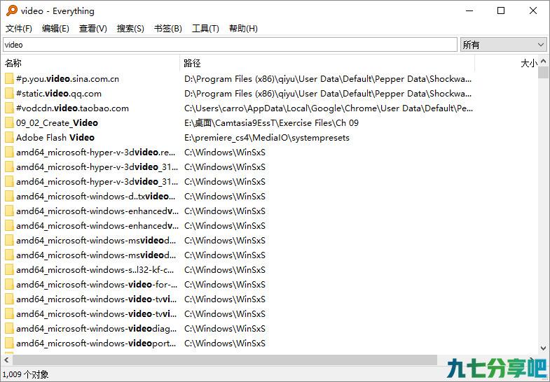
Task: Select folder icon of #static.video.qq.com
Action: click(x=9, y=94)
